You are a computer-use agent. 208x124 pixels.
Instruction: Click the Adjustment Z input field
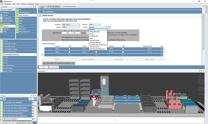(x=78, y=33)
